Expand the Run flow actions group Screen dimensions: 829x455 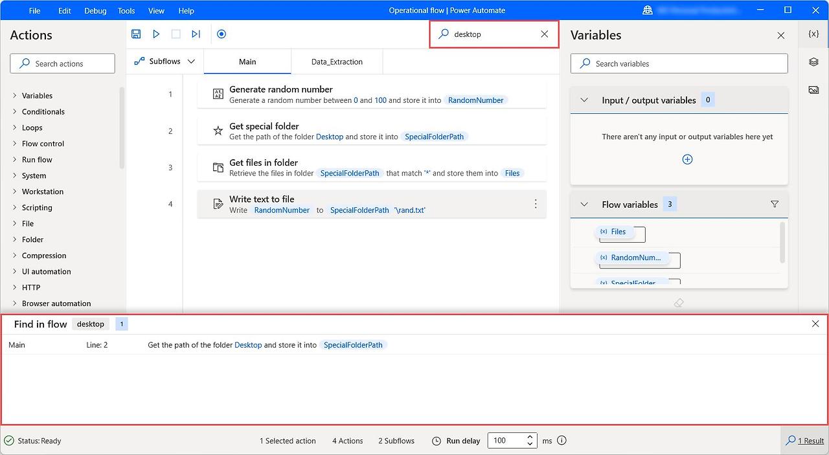(15, 159)
